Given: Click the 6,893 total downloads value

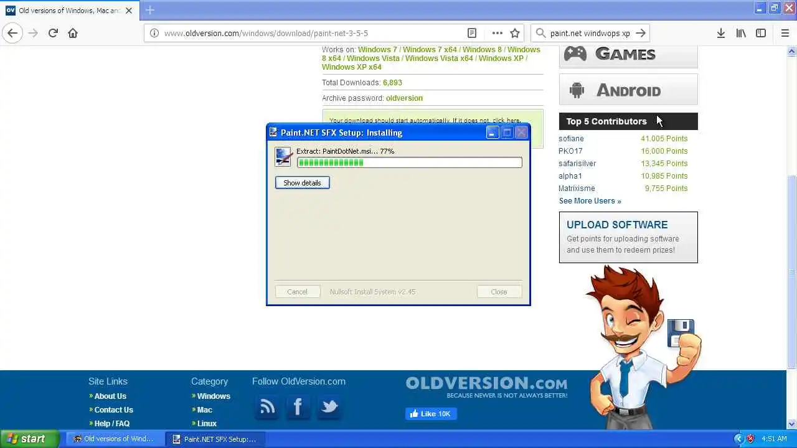Looking at the screenshot, I should click(x=392, y=83).
